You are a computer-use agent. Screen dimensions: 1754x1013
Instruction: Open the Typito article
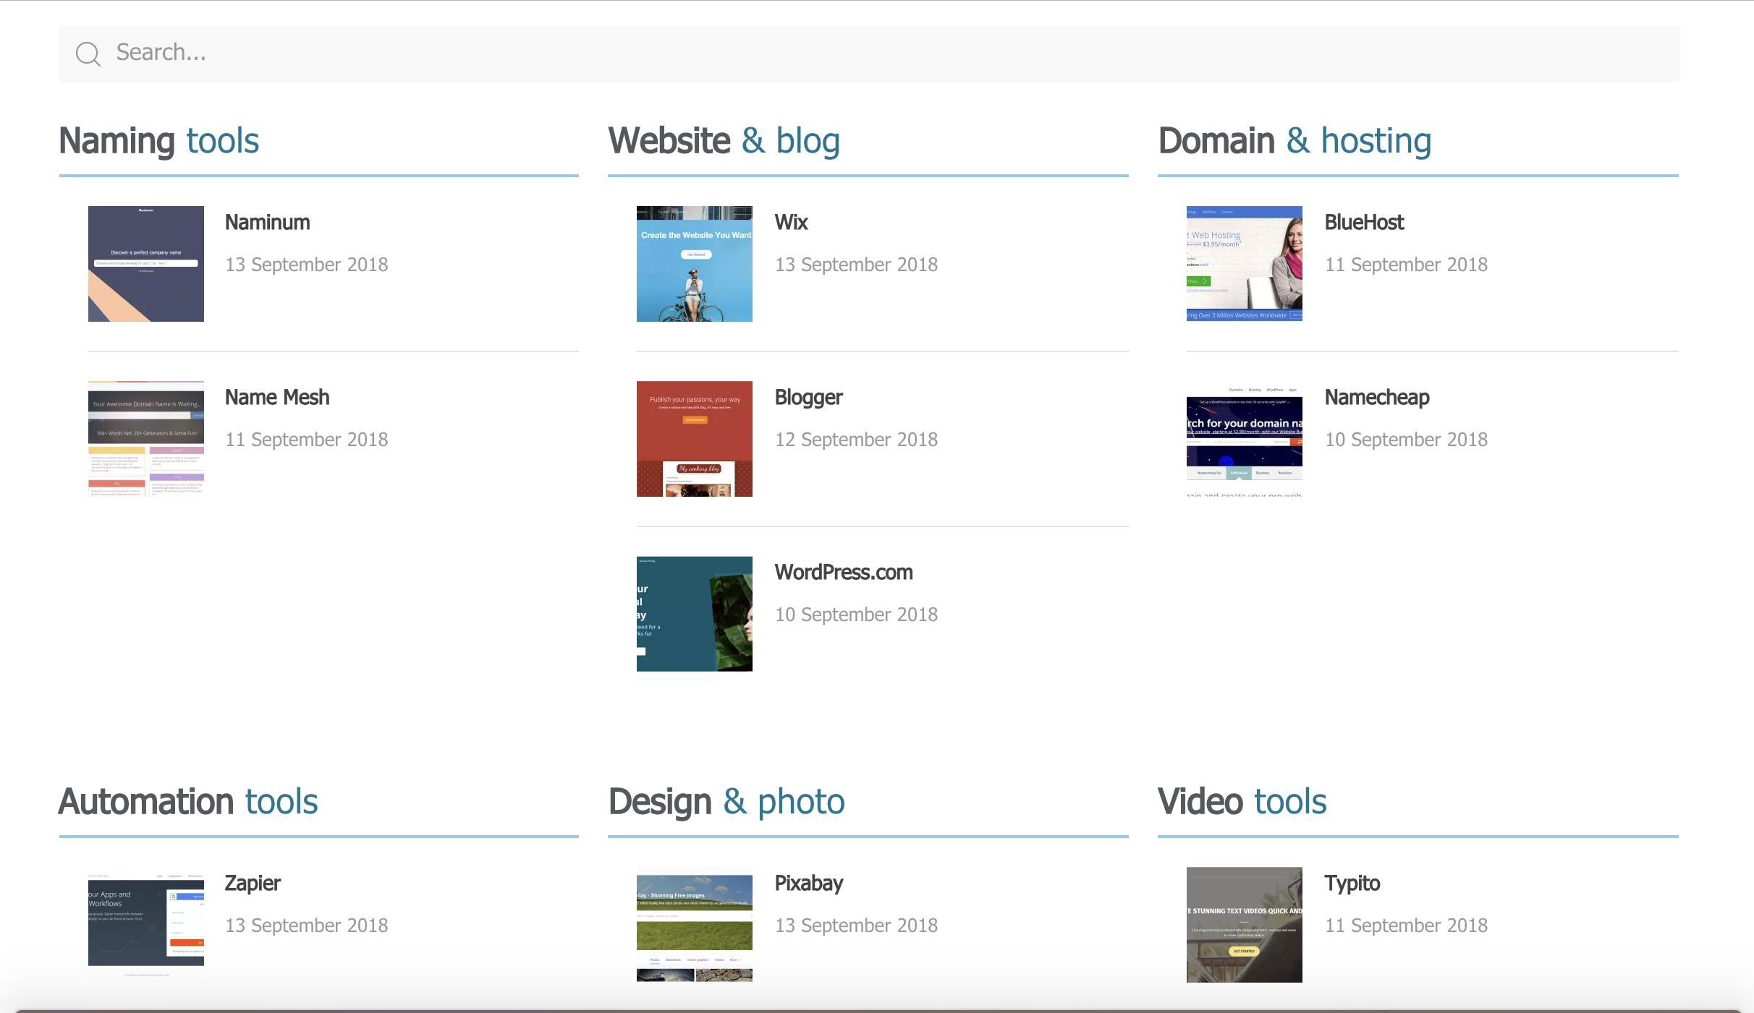click(x=1352, y=883)
